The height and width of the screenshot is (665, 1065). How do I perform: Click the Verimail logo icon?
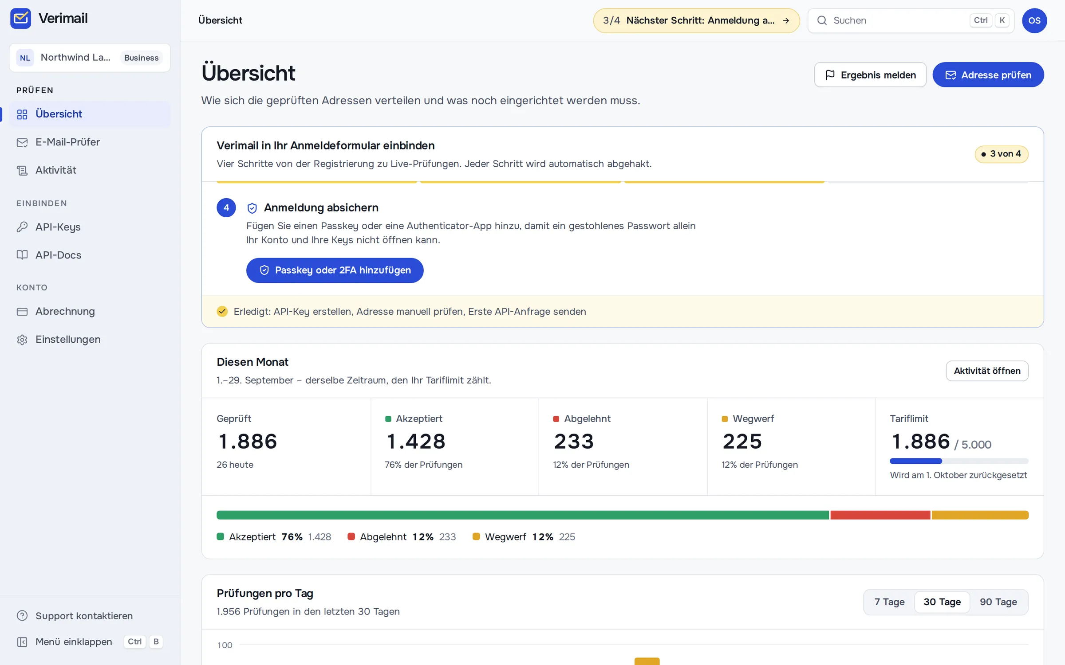20,18
